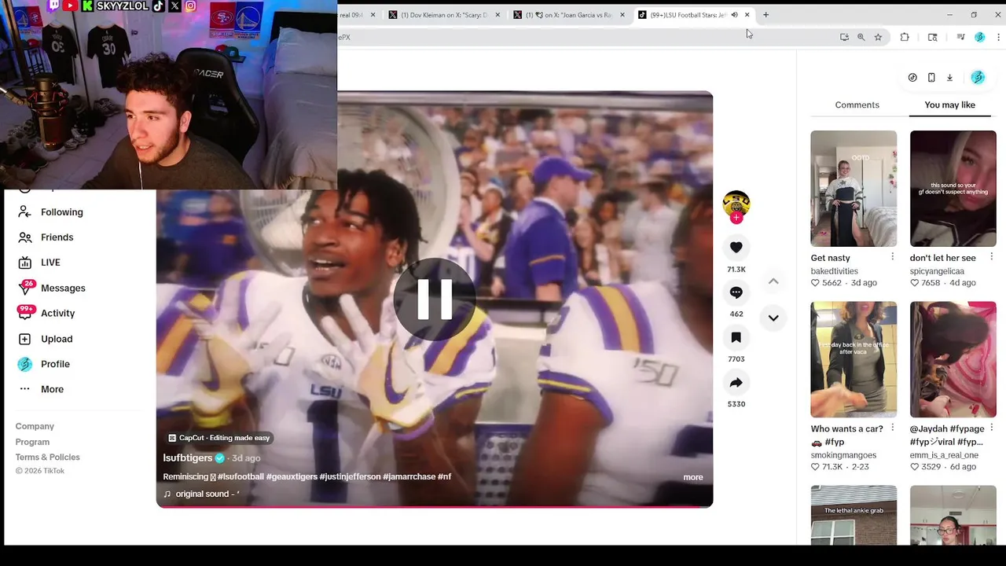Open the smokingmangoes author name

tap(843, 455)
